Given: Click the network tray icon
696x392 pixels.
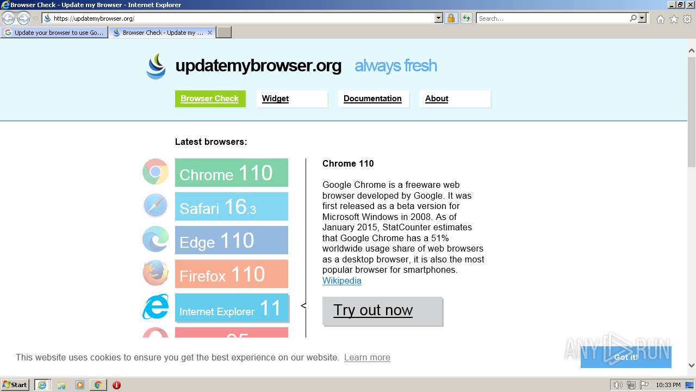Looking at the screenshot, I should coord(631,385).
